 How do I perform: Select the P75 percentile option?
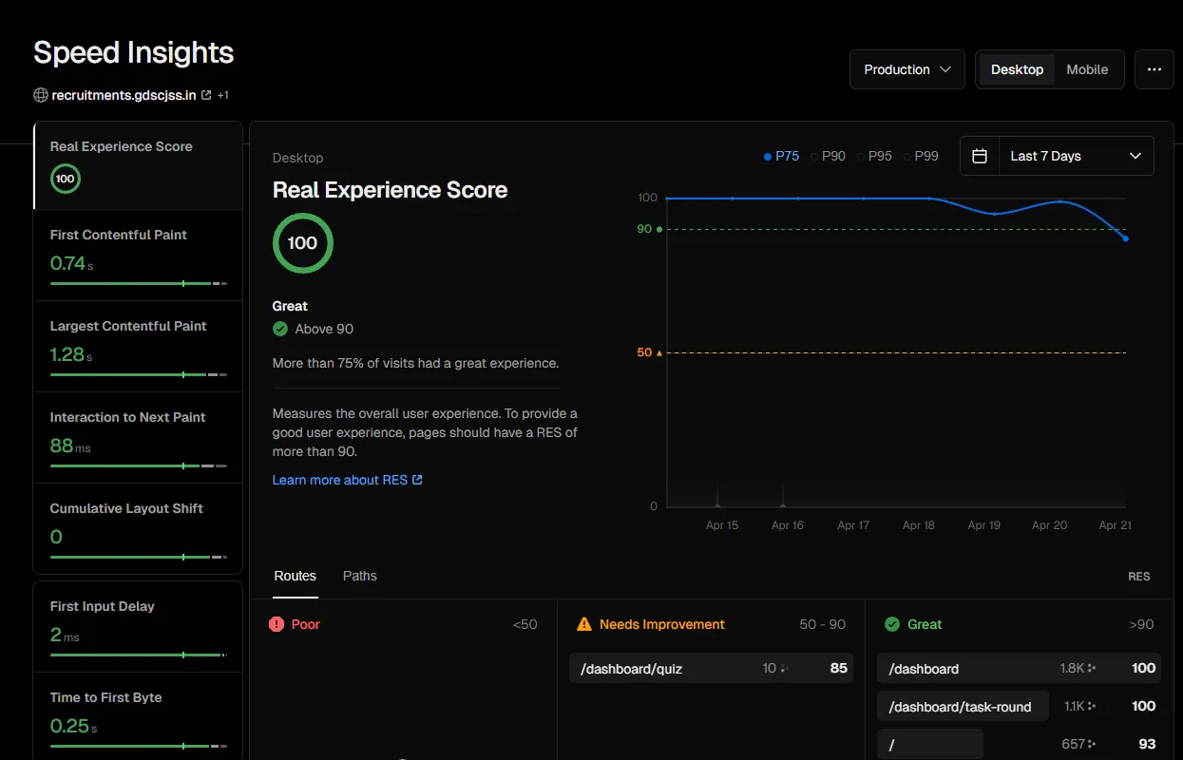click(781, 156)
